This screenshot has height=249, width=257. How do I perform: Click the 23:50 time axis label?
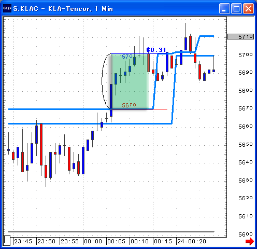point(47,241)
